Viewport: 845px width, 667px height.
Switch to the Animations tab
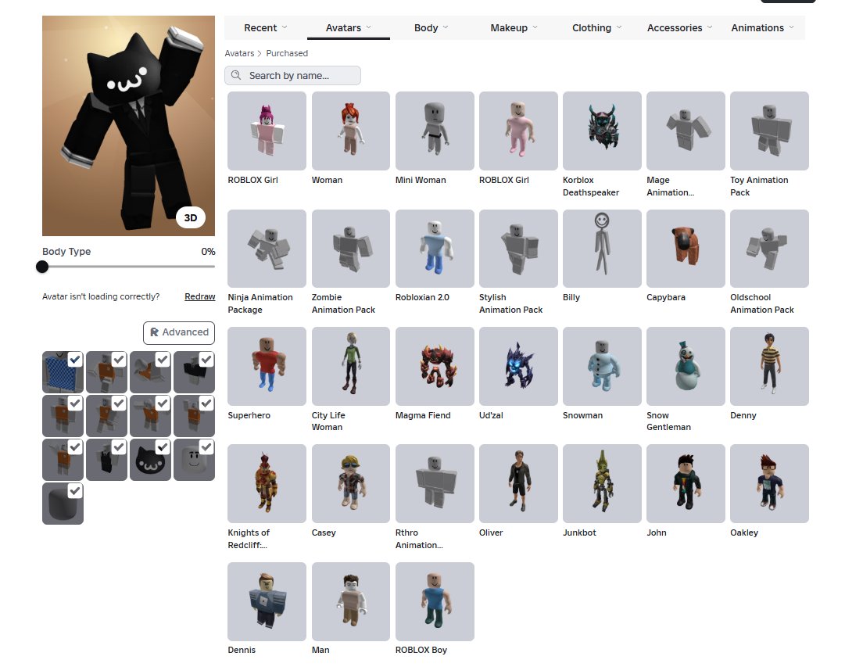[757, 27]
